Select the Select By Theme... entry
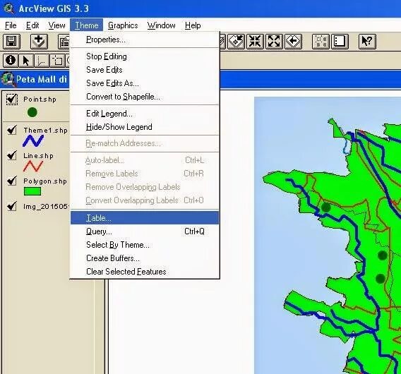 pyautogui.click(x=145, y=245)
